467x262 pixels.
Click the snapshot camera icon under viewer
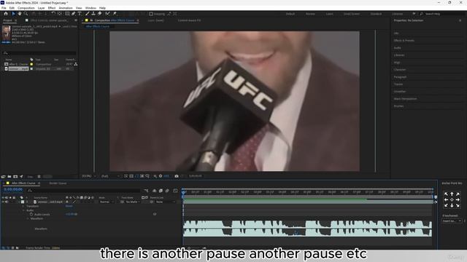(x=177, y=176)
